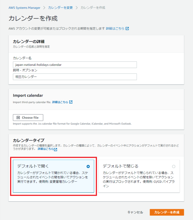Click the カレンダー名 input field
The width and height of the screenshot is (193, 220).
[x=75, y=65]
